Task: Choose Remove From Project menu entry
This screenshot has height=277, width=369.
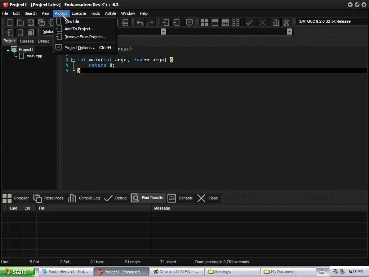Action: 85,37
